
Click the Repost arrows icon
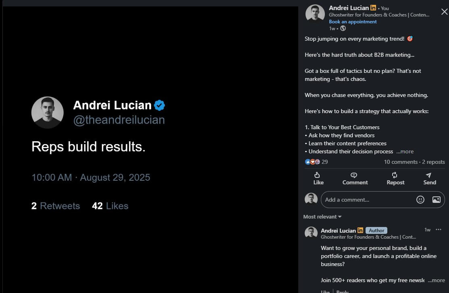395,175
